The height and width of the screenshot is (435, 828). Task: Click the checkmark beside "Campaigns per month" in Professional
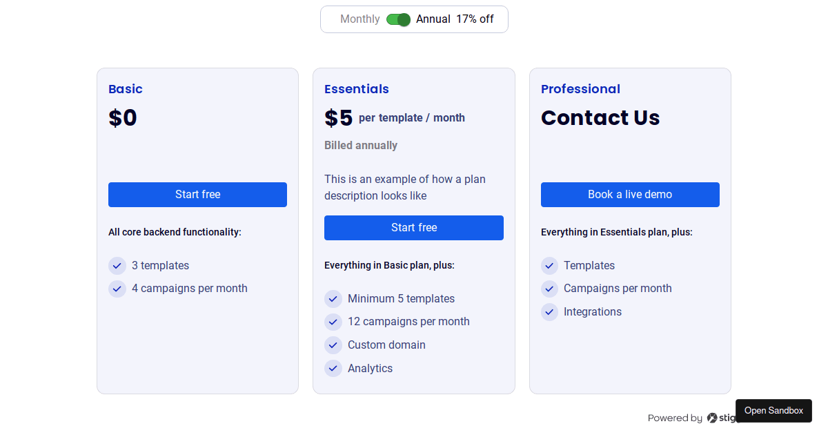point(549,289)
